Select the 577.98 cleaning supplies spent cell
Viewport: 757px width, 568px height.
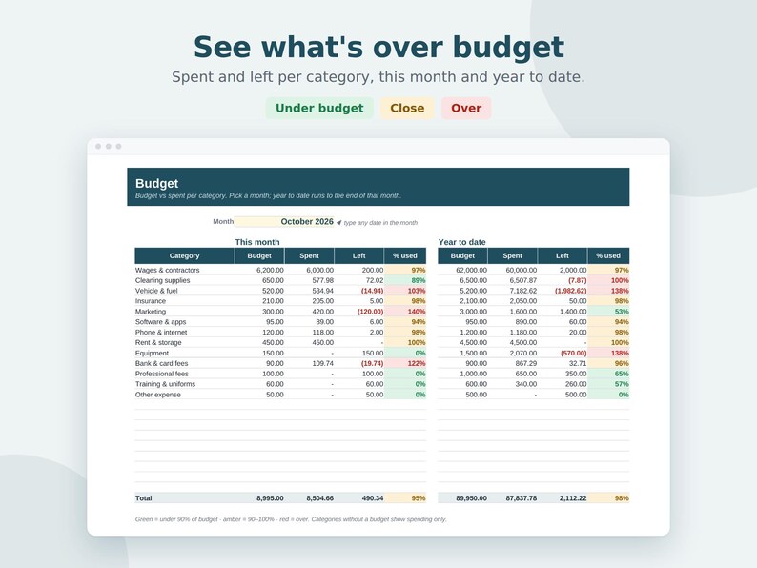pyautogui.click(x=309, y=280)
